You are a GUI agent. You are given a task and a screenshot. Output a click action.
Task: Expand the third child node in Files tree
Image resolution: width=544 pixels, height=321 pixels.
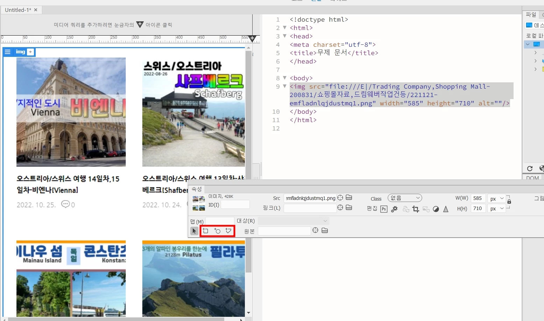pyautogui.click(x=535, y=69)
